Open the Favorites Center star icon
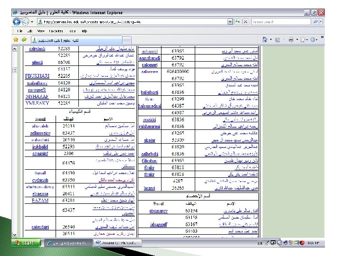This screenshot has width=342, height=256. pyautogui.click(x=16, y=40)
